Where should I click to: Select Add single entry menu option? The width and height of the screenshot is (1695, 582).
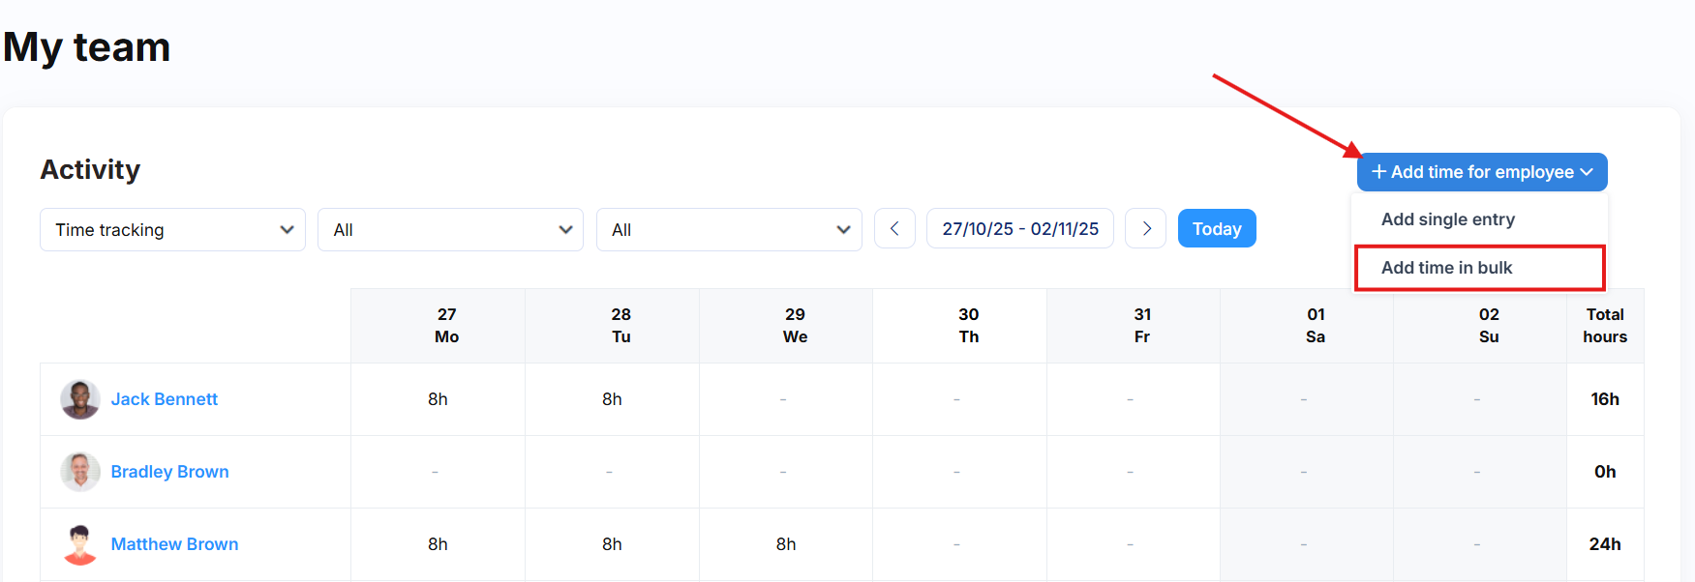(1447, 219)
